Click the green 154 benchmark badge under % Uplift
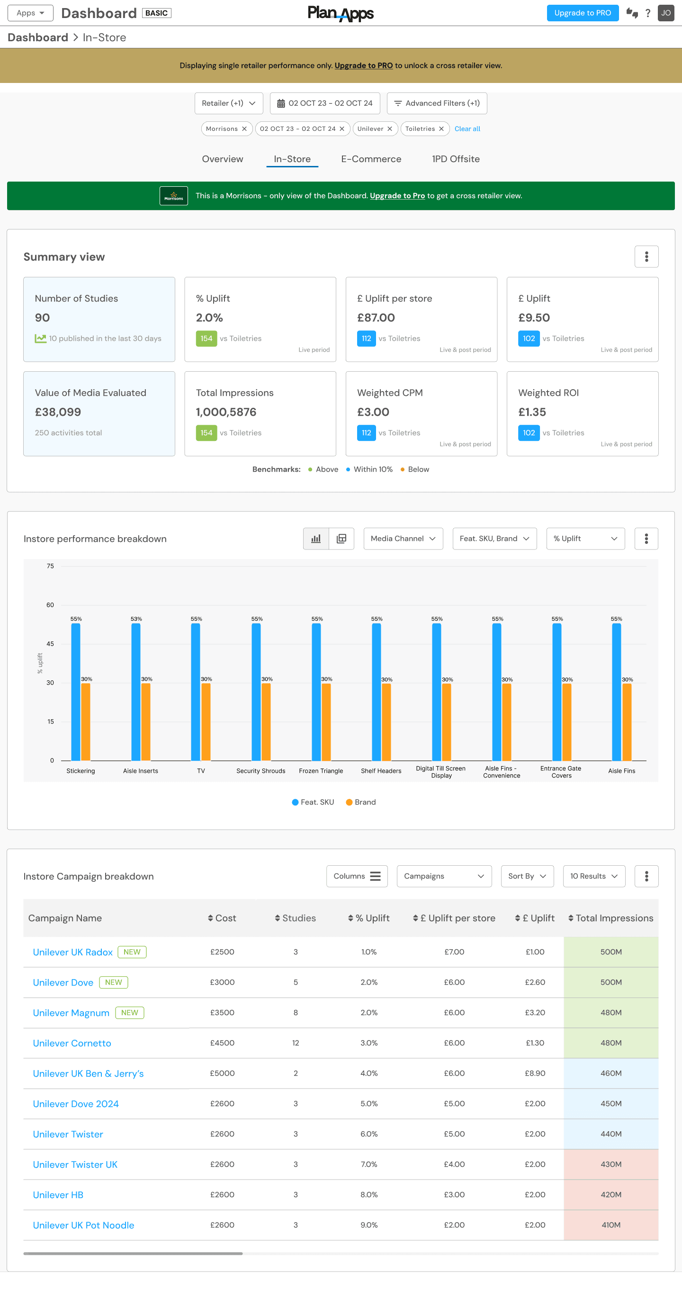 click(x=206, y=339)
